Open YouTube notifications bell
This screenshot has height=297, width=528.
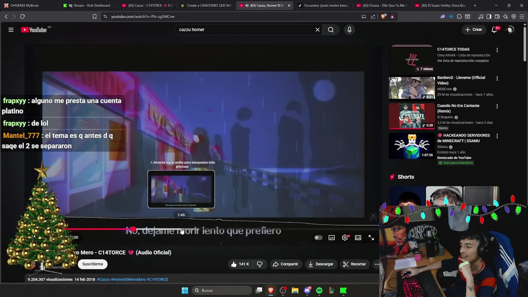point(495,30)
